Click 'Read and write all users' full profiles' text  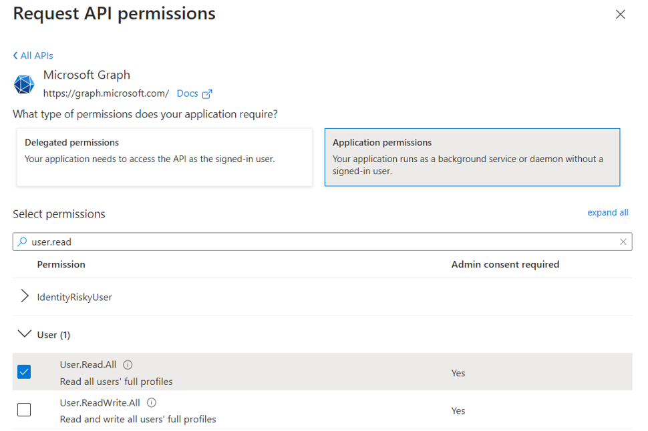click(x=138, y=419)
